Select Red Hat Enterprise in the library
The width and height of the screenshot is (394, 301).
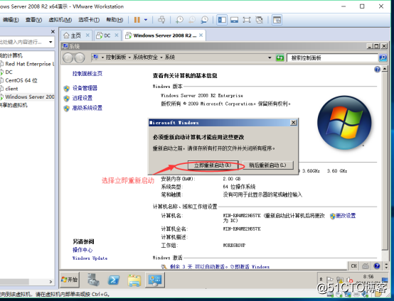coord(27,64)
